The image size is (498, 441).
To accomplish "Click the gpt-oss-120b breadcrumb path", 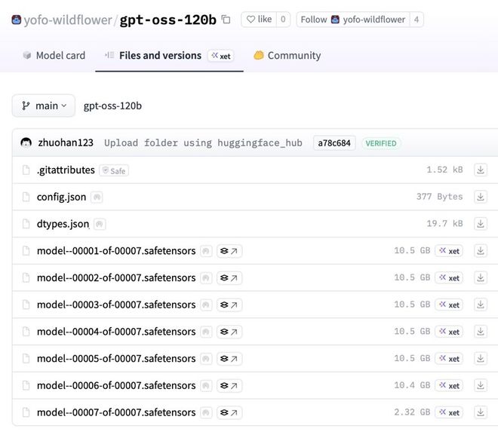I will (x=112, y=106).
